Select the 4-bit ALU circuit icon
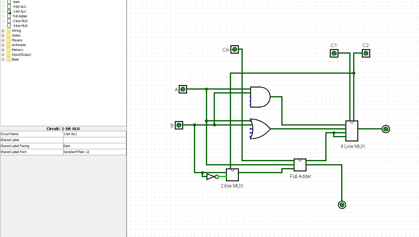The width and height of the screenshot is (419, 237). pyautogui.click(x=9, y=7)
